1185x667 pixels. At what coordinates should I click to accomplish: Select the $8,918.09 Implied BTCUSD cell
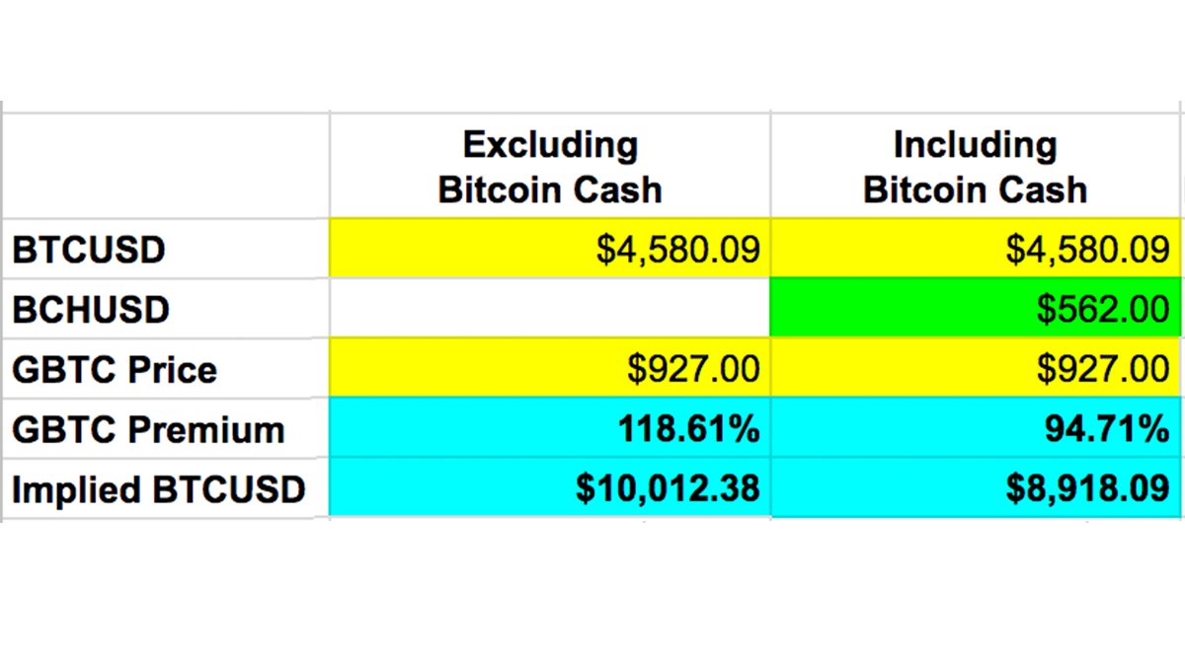[x=976, y=488]
